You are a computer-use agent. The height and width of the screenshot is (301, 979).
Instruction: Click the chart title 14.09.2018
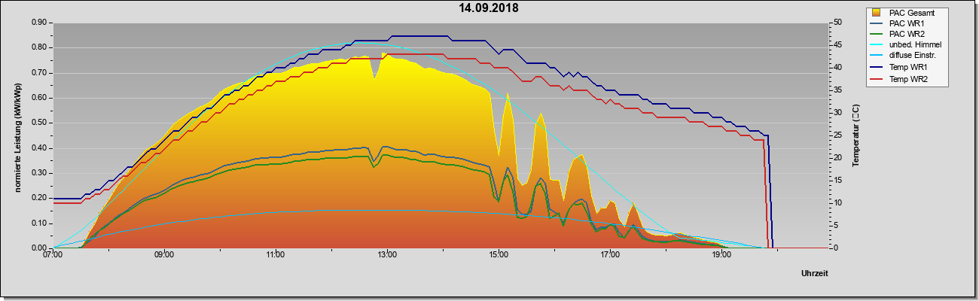point(489,8)
